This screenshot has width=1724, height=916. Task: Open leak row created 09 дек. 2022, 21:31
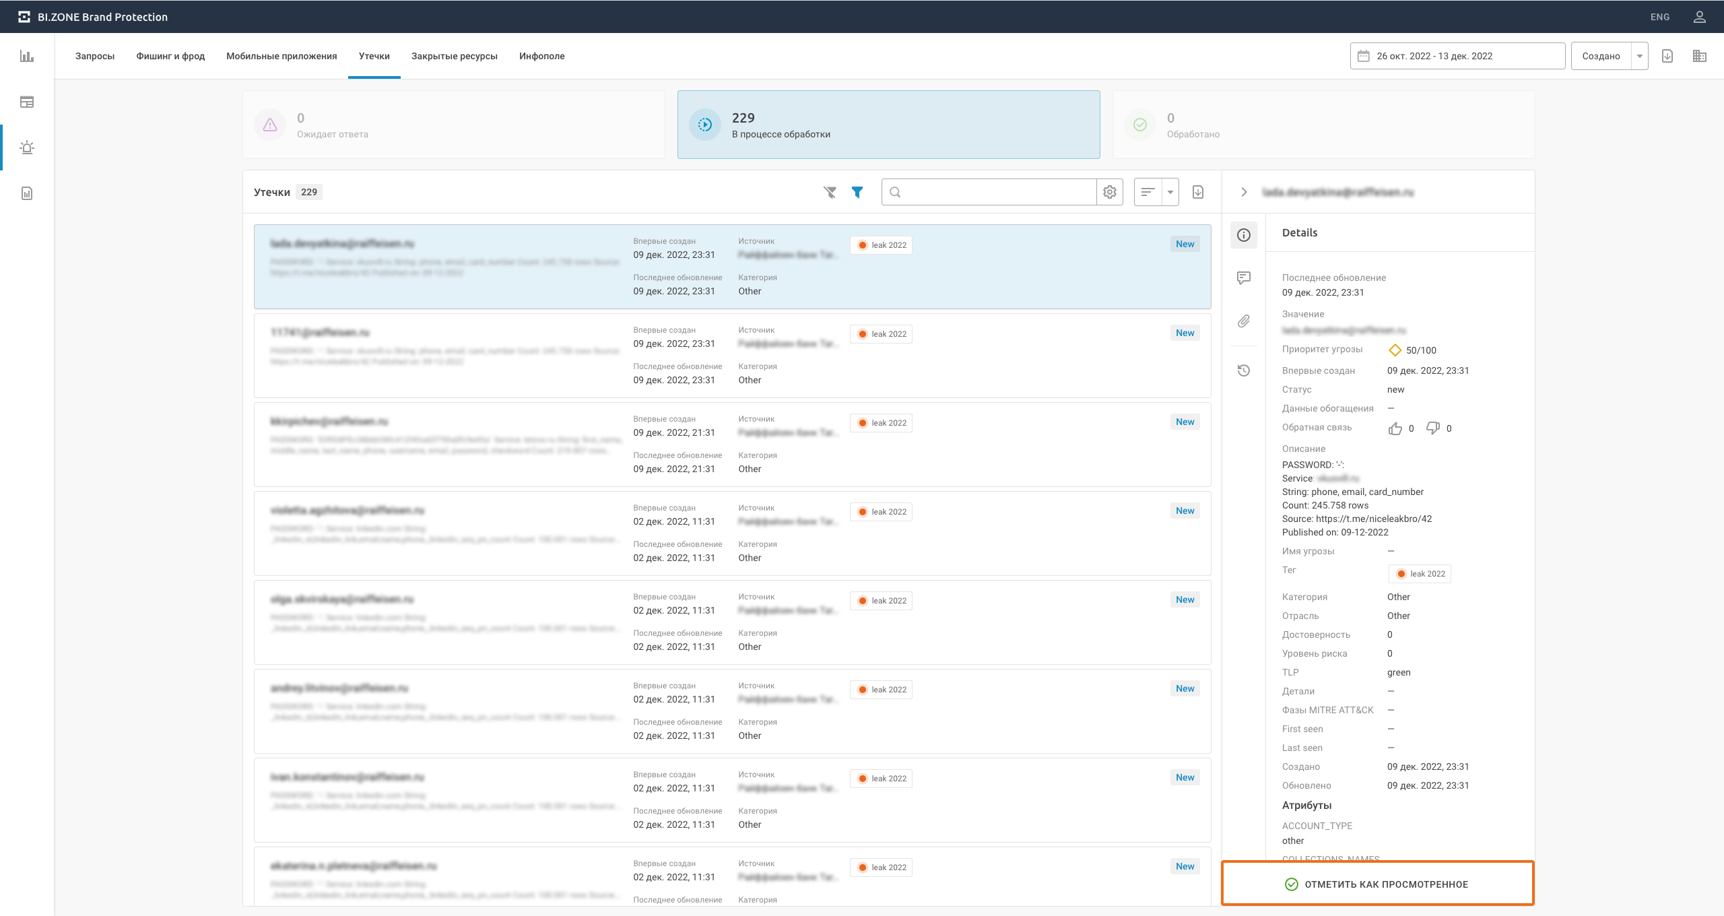[x=733, y=445]
